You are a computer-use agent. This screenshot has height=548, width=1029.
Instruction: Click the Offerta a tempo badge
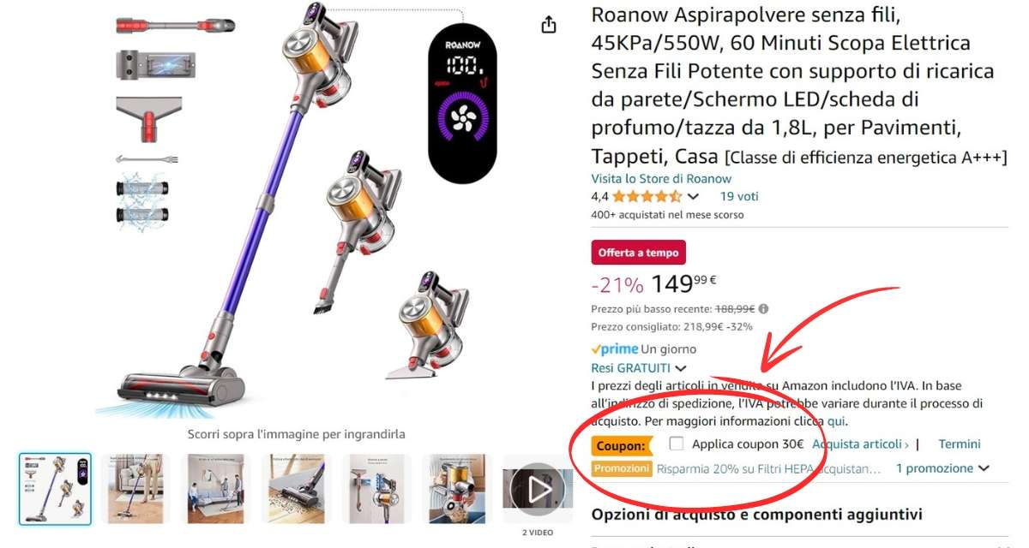pyautogui.click(x=639, y=253)
